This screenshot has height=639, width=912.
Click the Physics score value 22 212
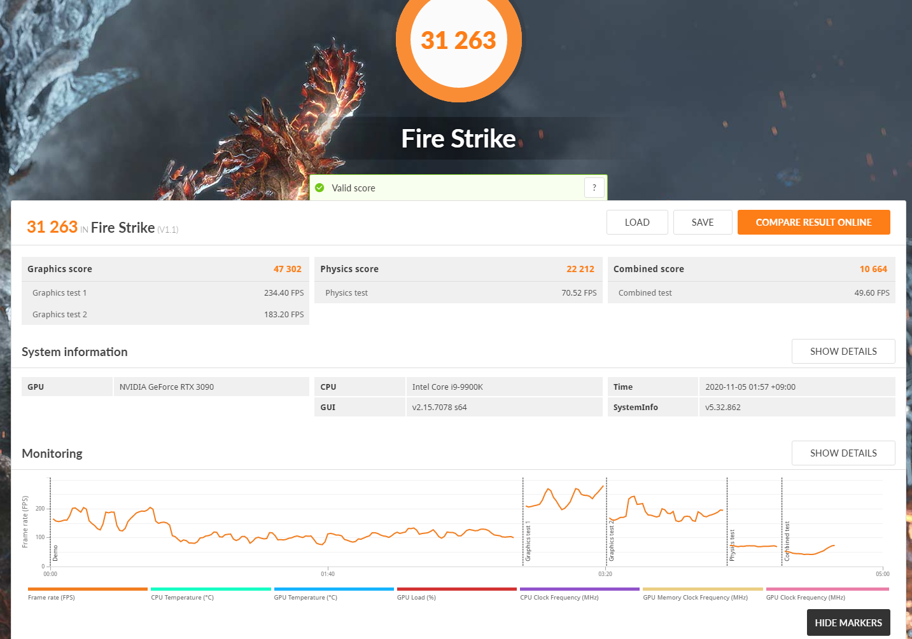point(580,269)
